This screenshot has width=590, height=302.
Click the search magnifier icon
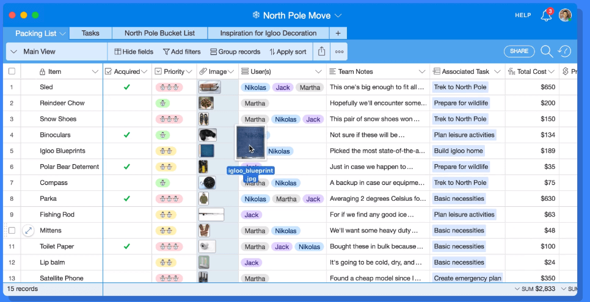point(547,51)
